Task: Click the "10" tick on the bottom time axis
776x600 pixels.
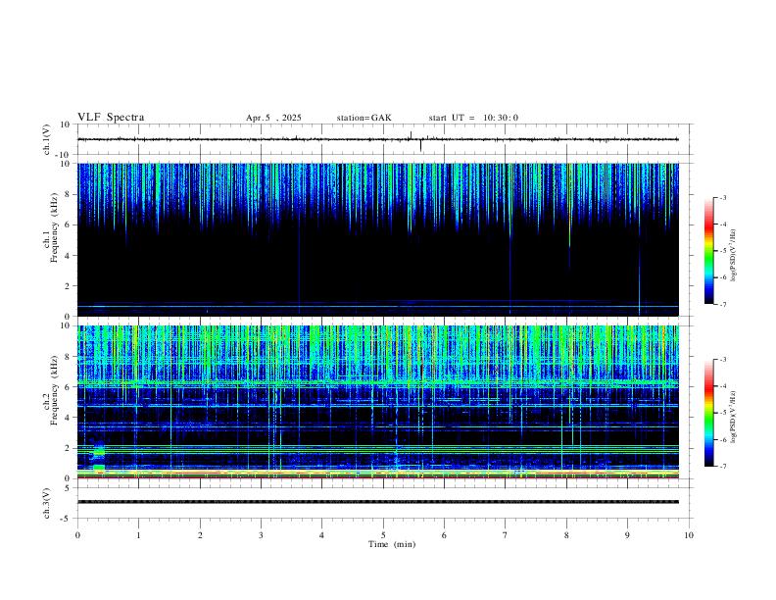Action: [689, 535]
